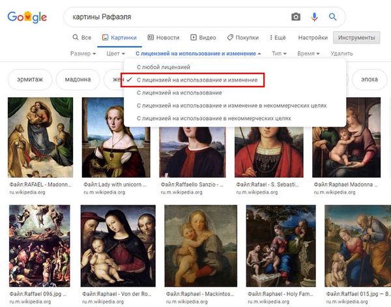Click the эрмитаж suggestion chip
391x307 pixels.
[x=30, y=80]
